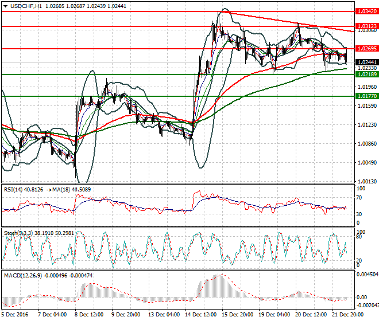Click the green 1.02189 support label
The width and height of the screenshot is (379, 321).
pos(367,75)
